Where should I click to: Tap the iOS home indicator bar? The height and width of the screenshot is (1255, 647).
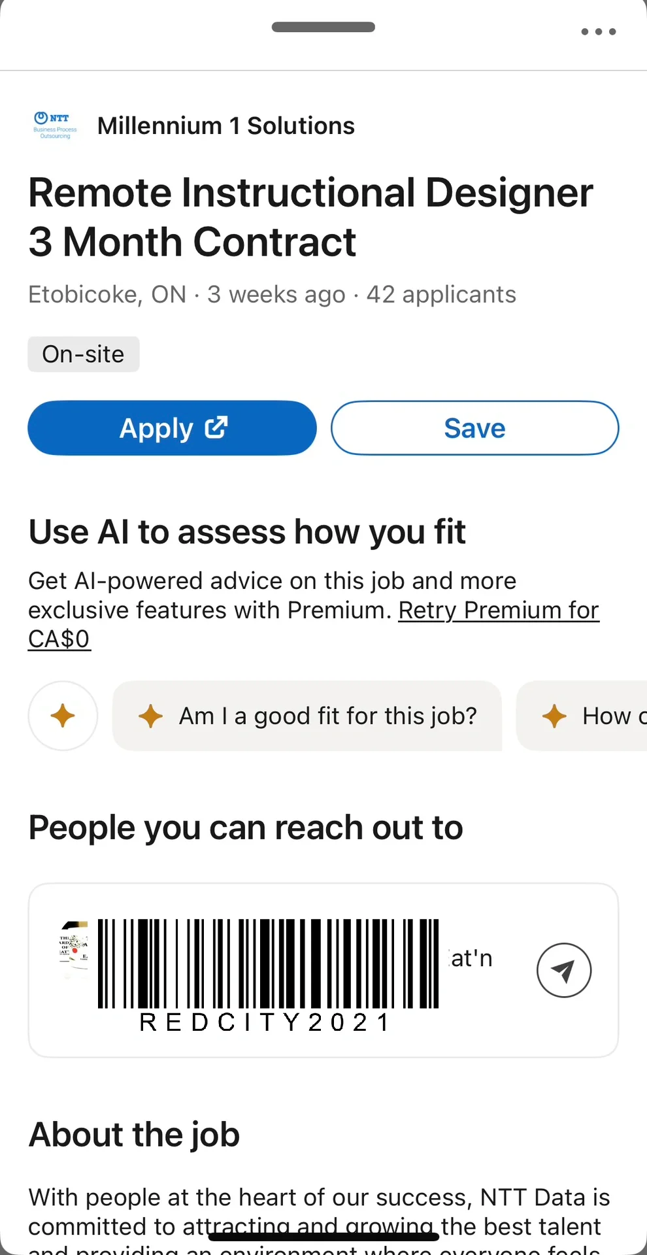click(x=323, y=1236)
